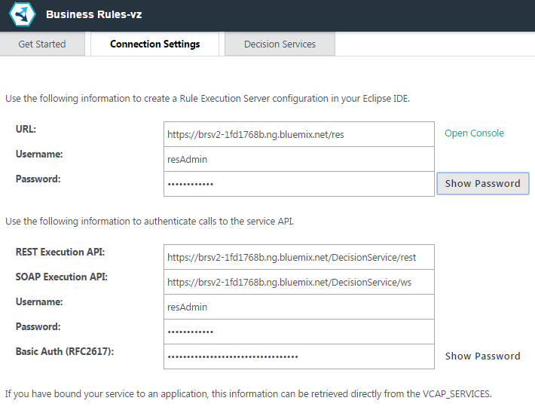Click the Open Console link
The height and width of the screenshot is (413, 535).
(474, 133)
